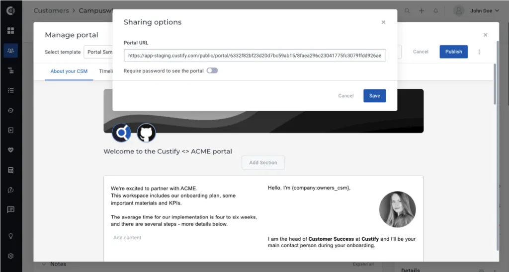509x272 pixels.
Task: Click the plus add icon in top bar
Action: 422,11
